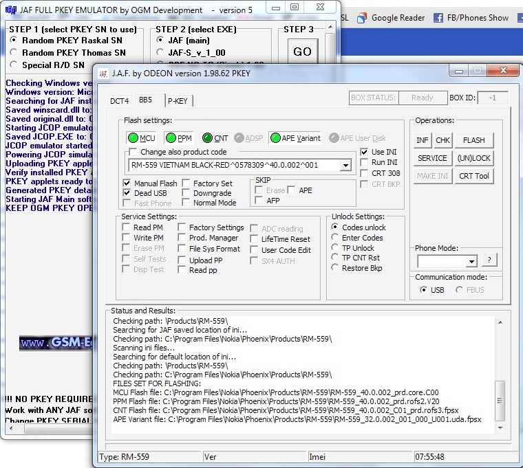The image size is (523, 468).
Task: Uncheck the Dead USB option
Action: coord(127,193)
